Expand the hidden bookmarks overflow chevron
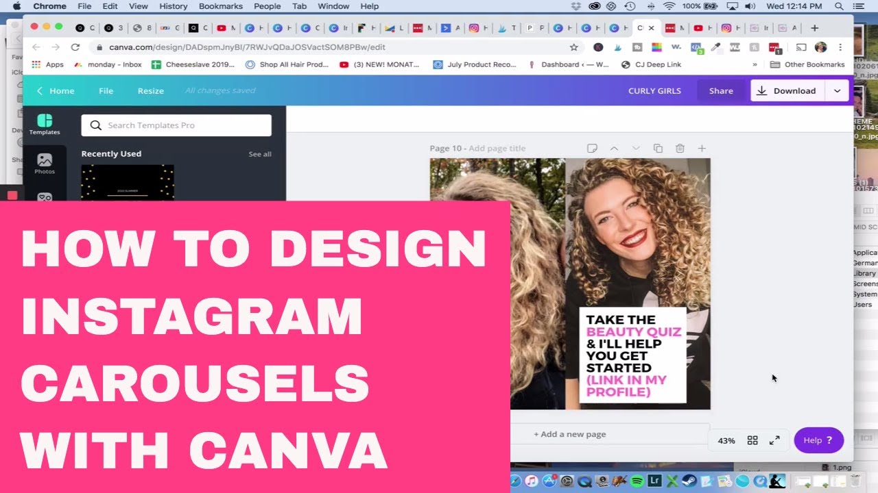 [x=755, y=64]
